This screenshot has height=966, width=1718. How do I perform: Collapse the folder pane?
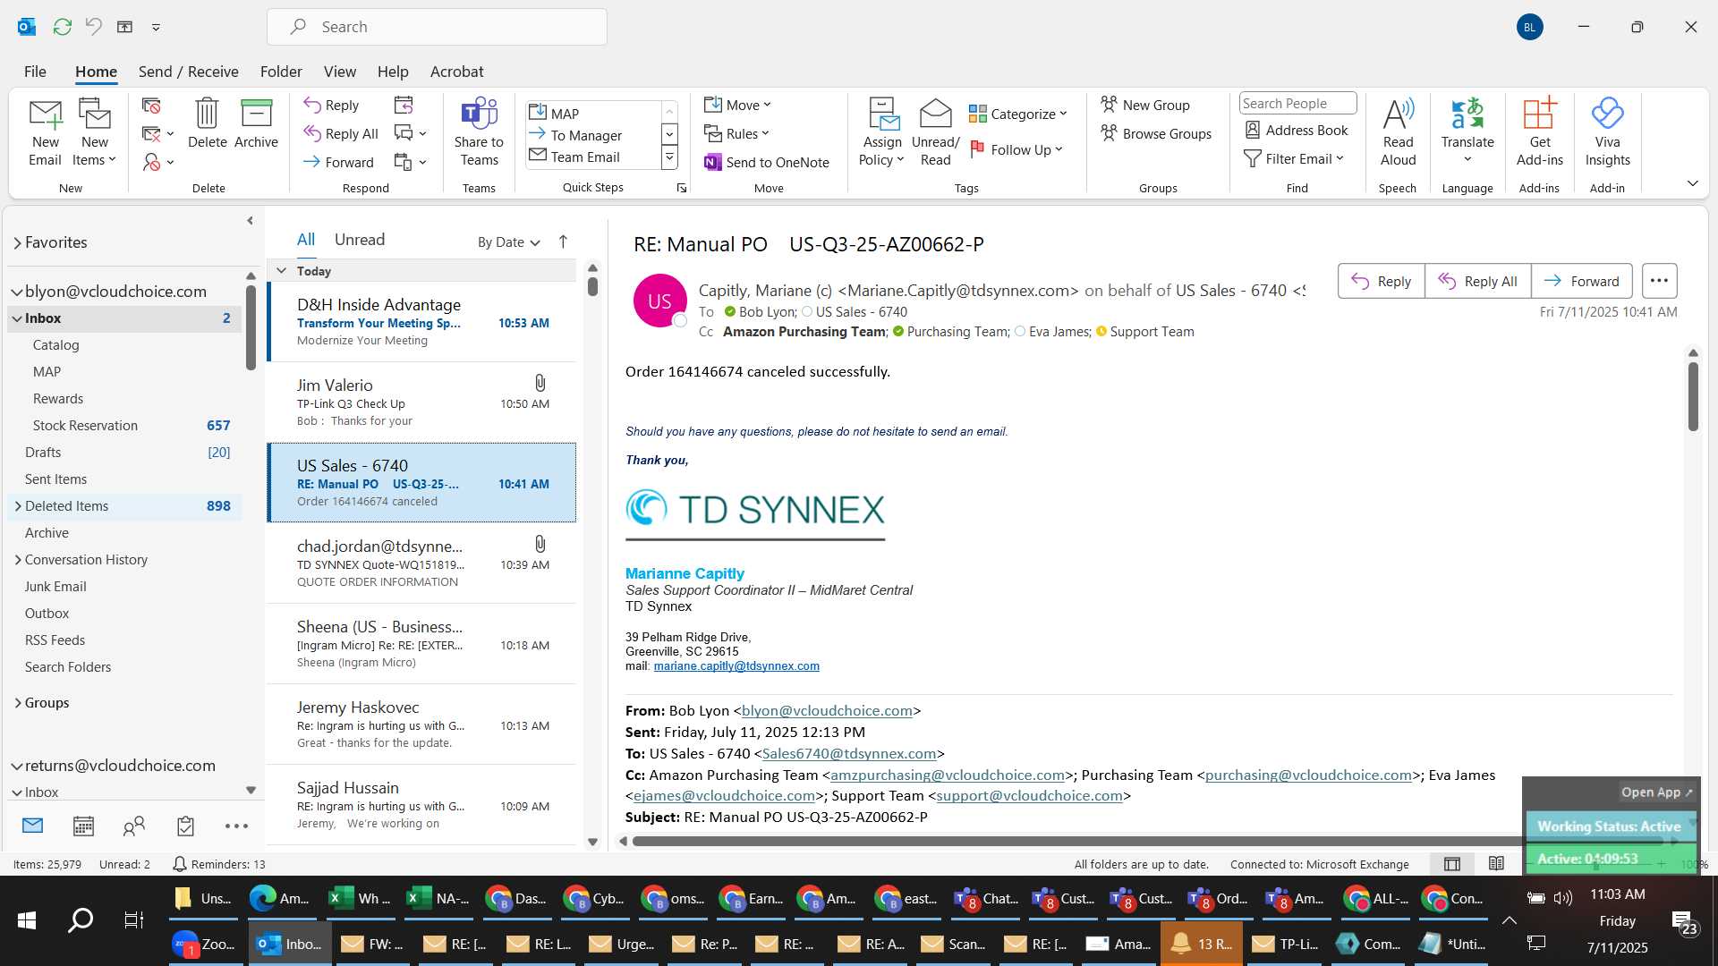[x=250, y=220]
